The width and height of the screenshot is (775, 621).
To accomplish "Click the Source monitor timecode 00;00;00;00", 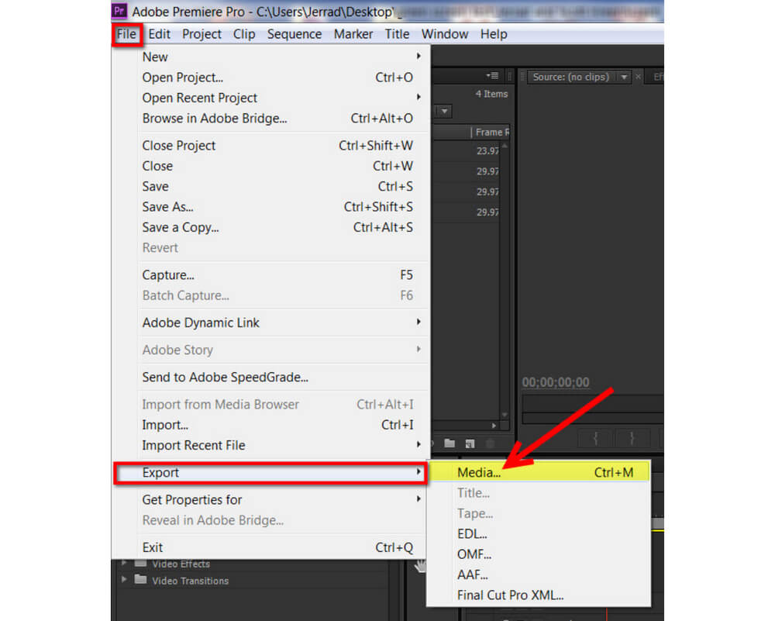I will click(556, 382).
